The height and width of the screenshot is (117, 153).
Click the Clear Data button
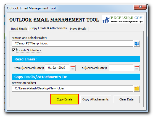(x=126, y=99)
